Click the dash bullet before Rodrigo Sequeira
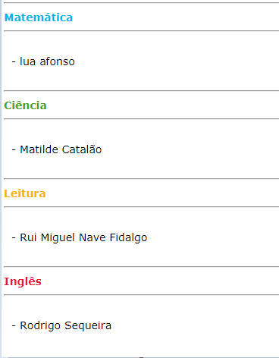The height and width of the screenshot is (358, 279). (14, 325)
